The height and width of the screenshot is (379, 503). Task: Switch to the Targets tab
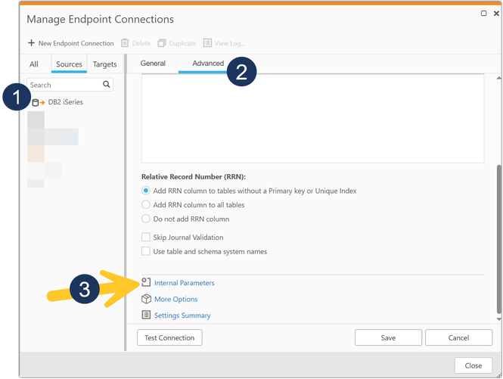(105, 64)
